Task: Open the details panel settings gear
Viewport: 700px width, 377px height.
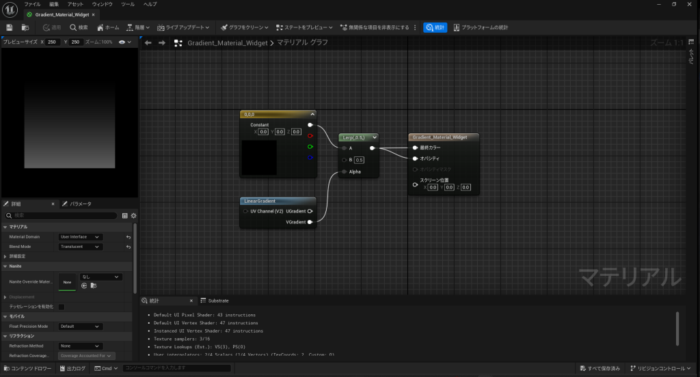Action: pos(133,215)
